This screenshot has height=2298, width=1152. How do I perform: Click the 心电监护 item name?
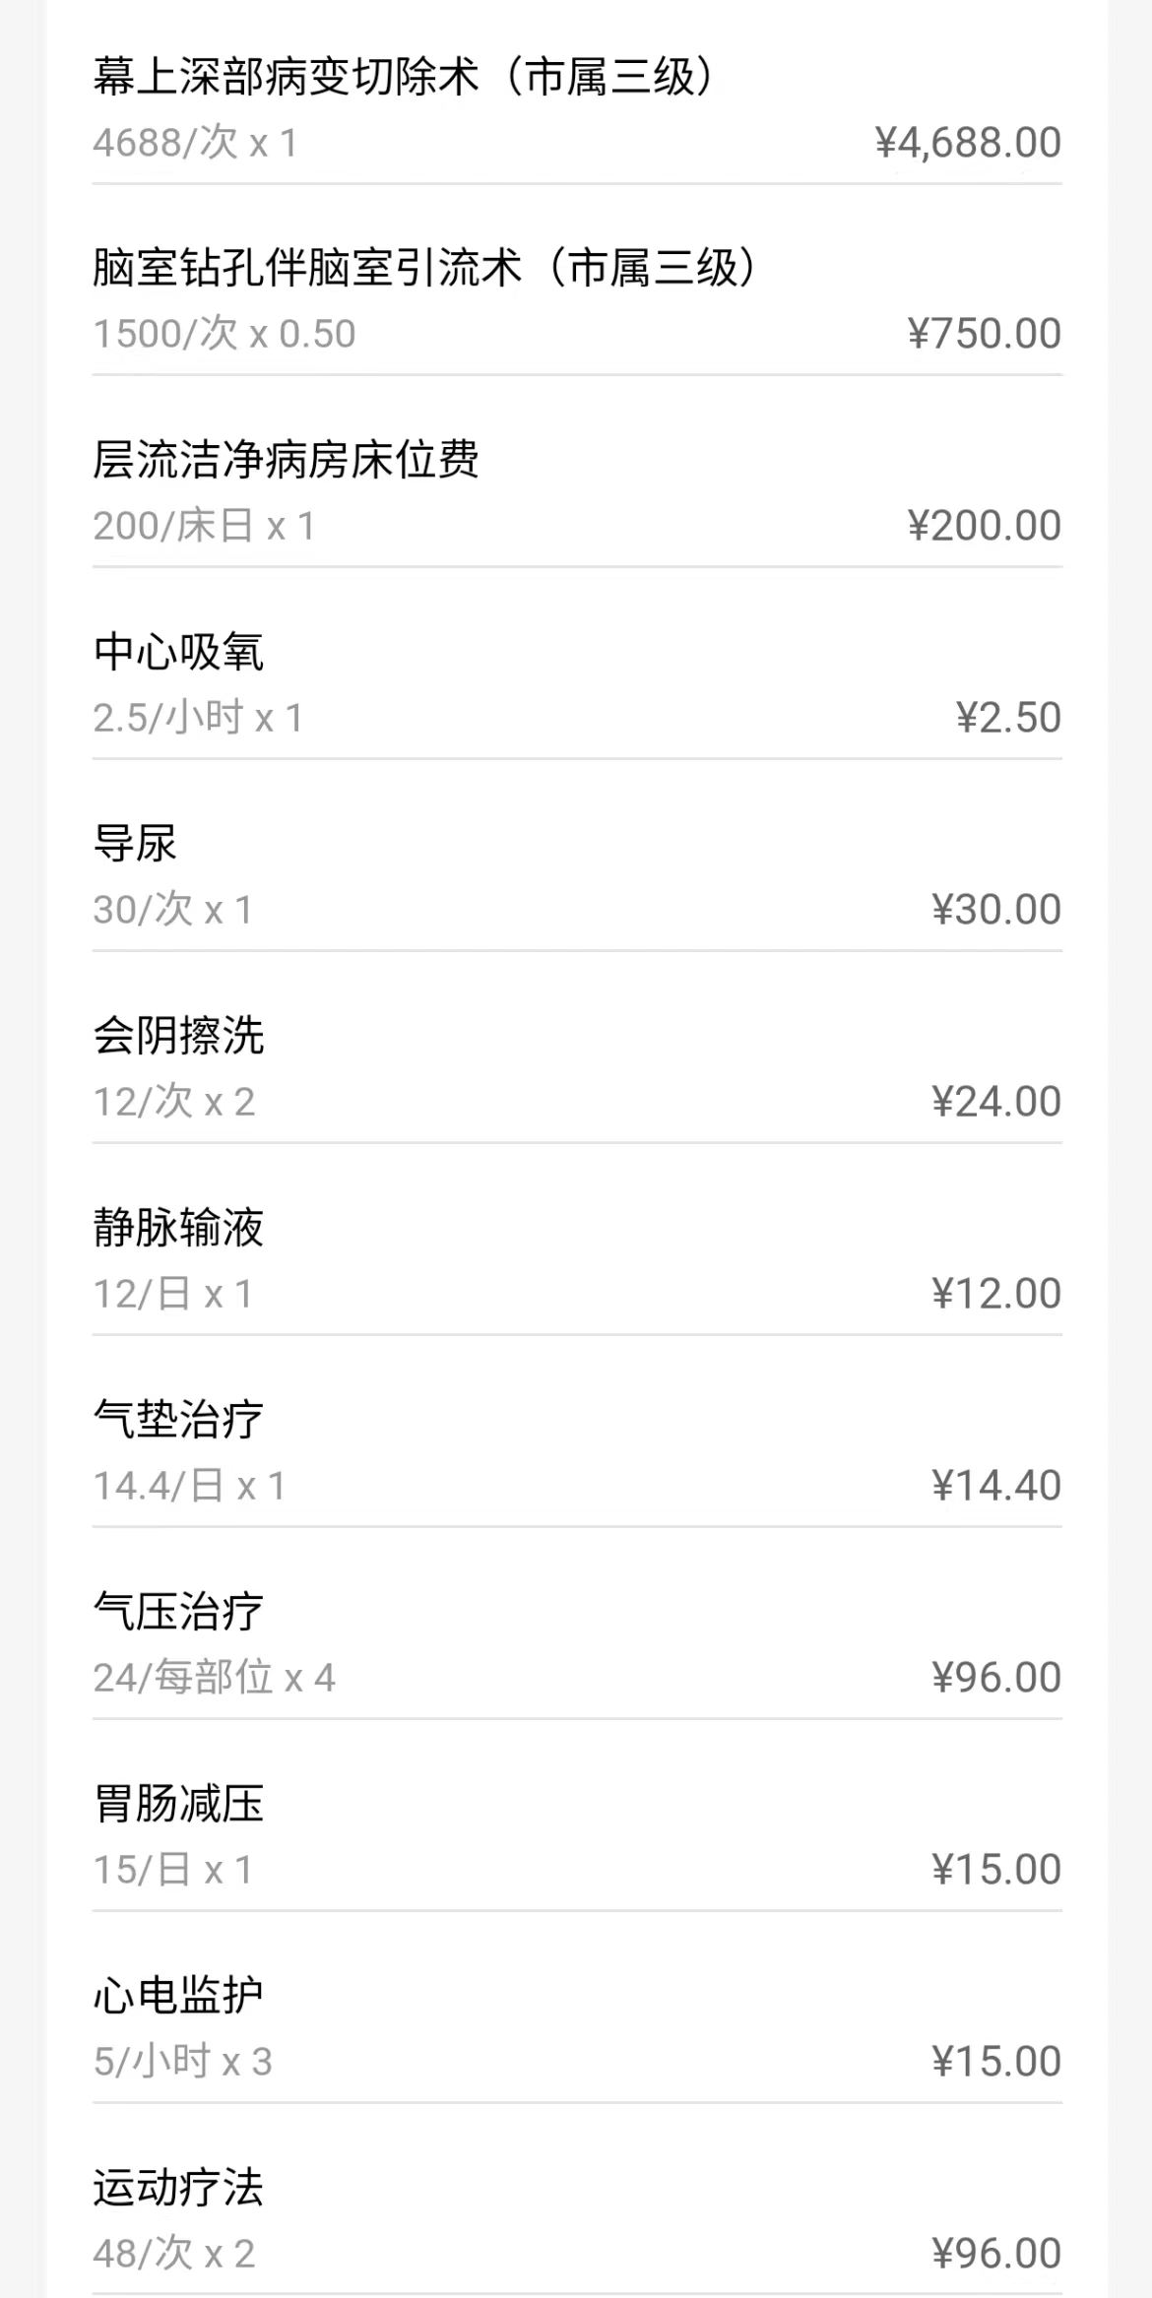click(179, 1996)
